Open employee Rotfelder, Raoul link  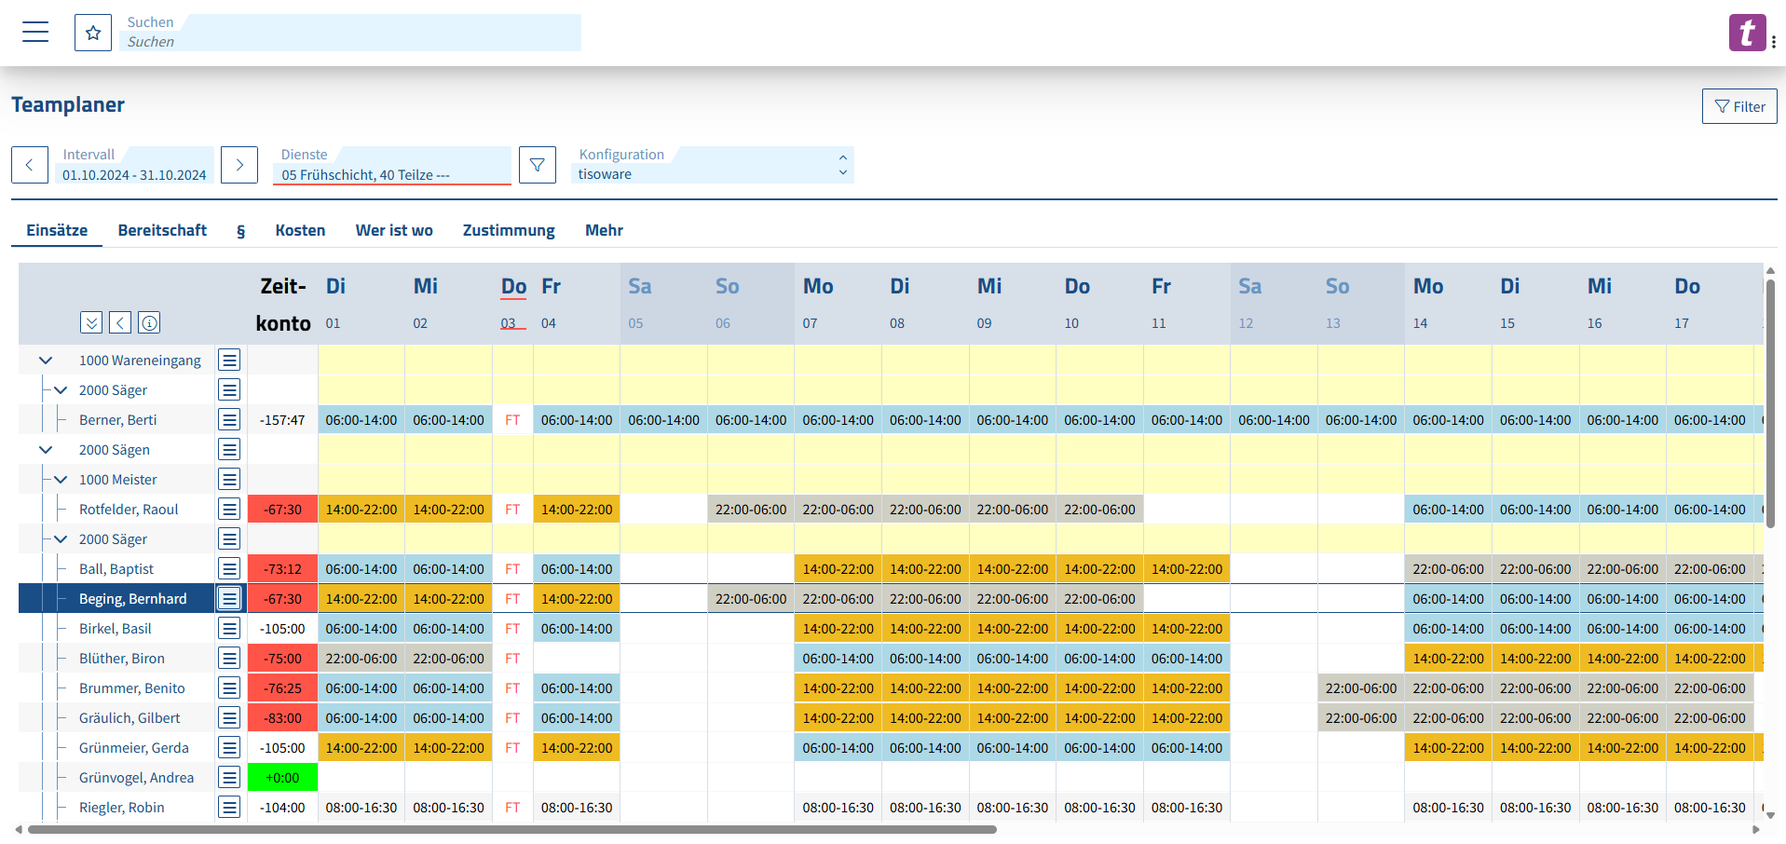(129, 510)
